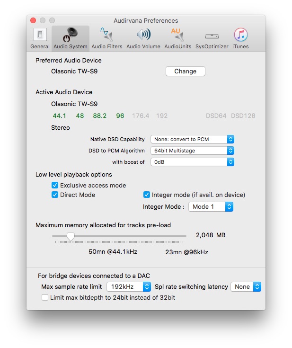Click the '50mn @44.1kHz' text
The height and width of the screenshot is (348, 292).
[113, 252]
